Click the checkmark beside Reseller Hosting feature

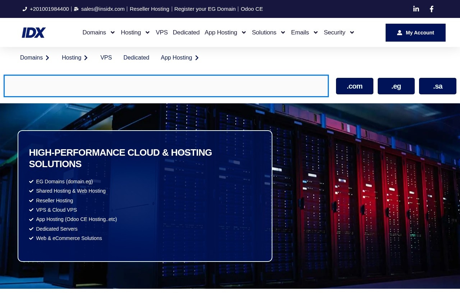[31, 200]
